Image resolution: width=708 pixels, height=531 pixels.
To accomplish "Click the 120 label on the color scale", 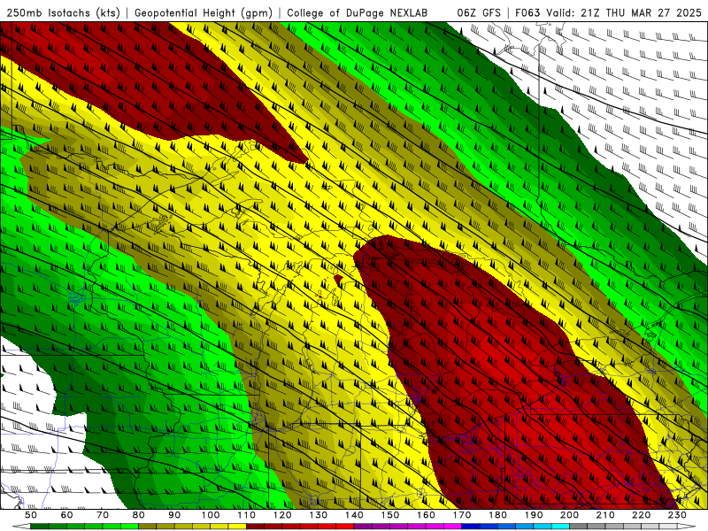I will point(282,515).
